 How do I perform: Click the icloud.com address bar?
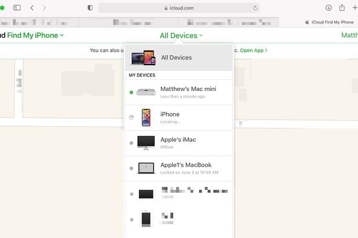(x=179, y=8)
